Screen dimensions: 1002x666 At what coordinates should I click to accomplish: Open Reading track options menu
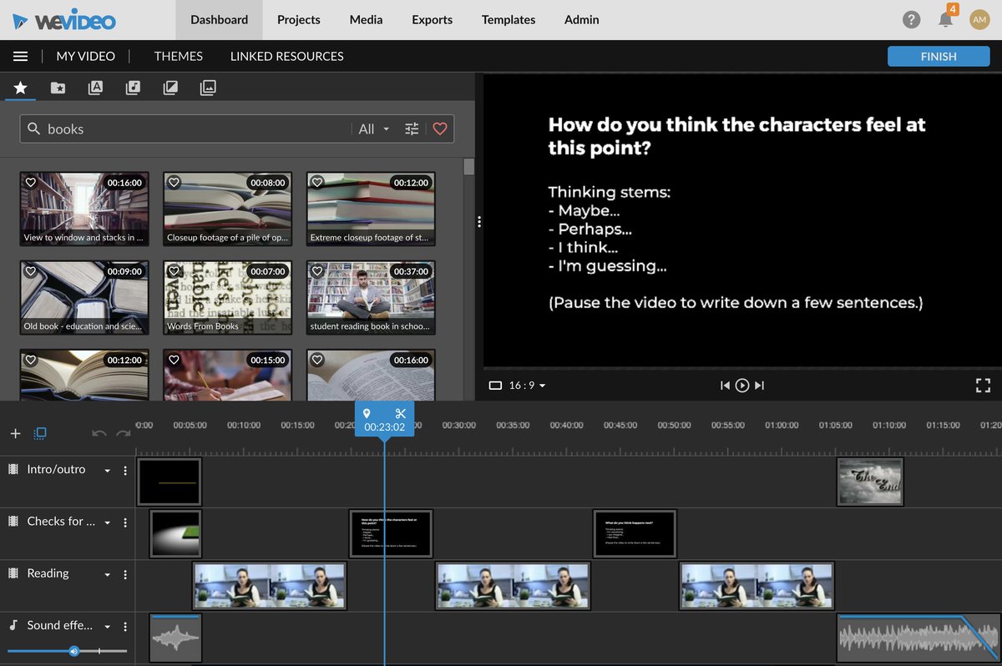pyautogui.click(x=125, y=574)
